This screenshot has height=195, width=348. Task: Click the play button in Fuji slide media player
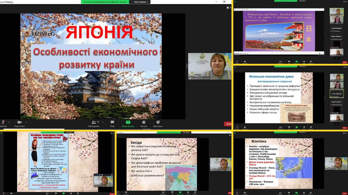[235, 53]
